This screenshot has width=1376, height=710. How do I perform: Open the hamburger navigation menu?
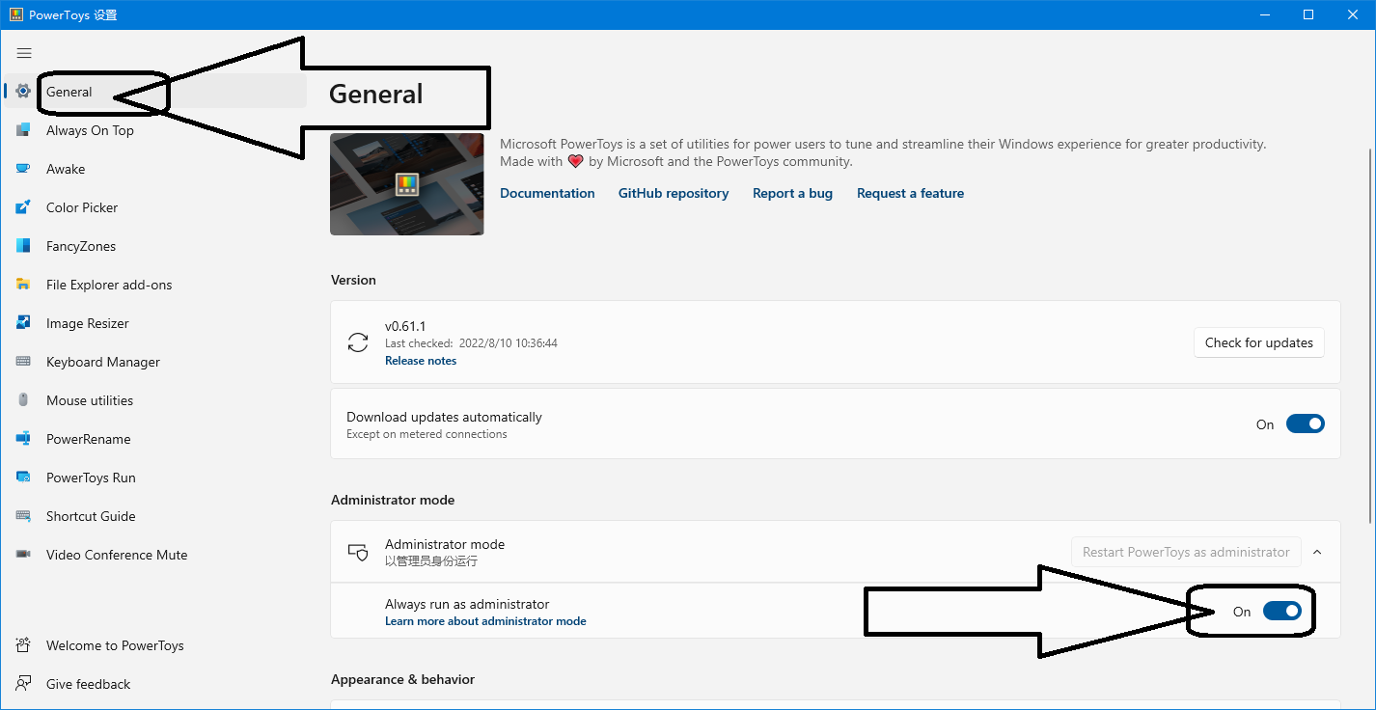24,53
